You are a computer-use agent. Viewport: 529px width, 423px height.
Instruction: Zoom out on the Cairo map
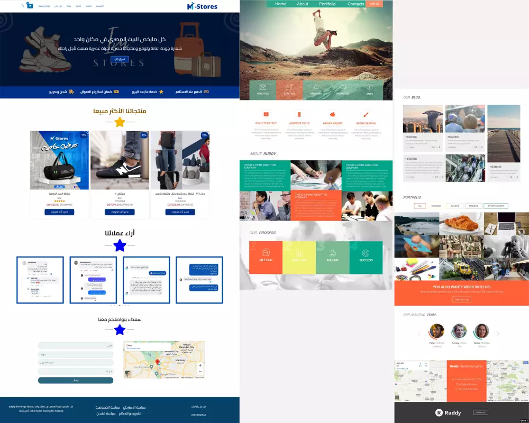(200, 372)
